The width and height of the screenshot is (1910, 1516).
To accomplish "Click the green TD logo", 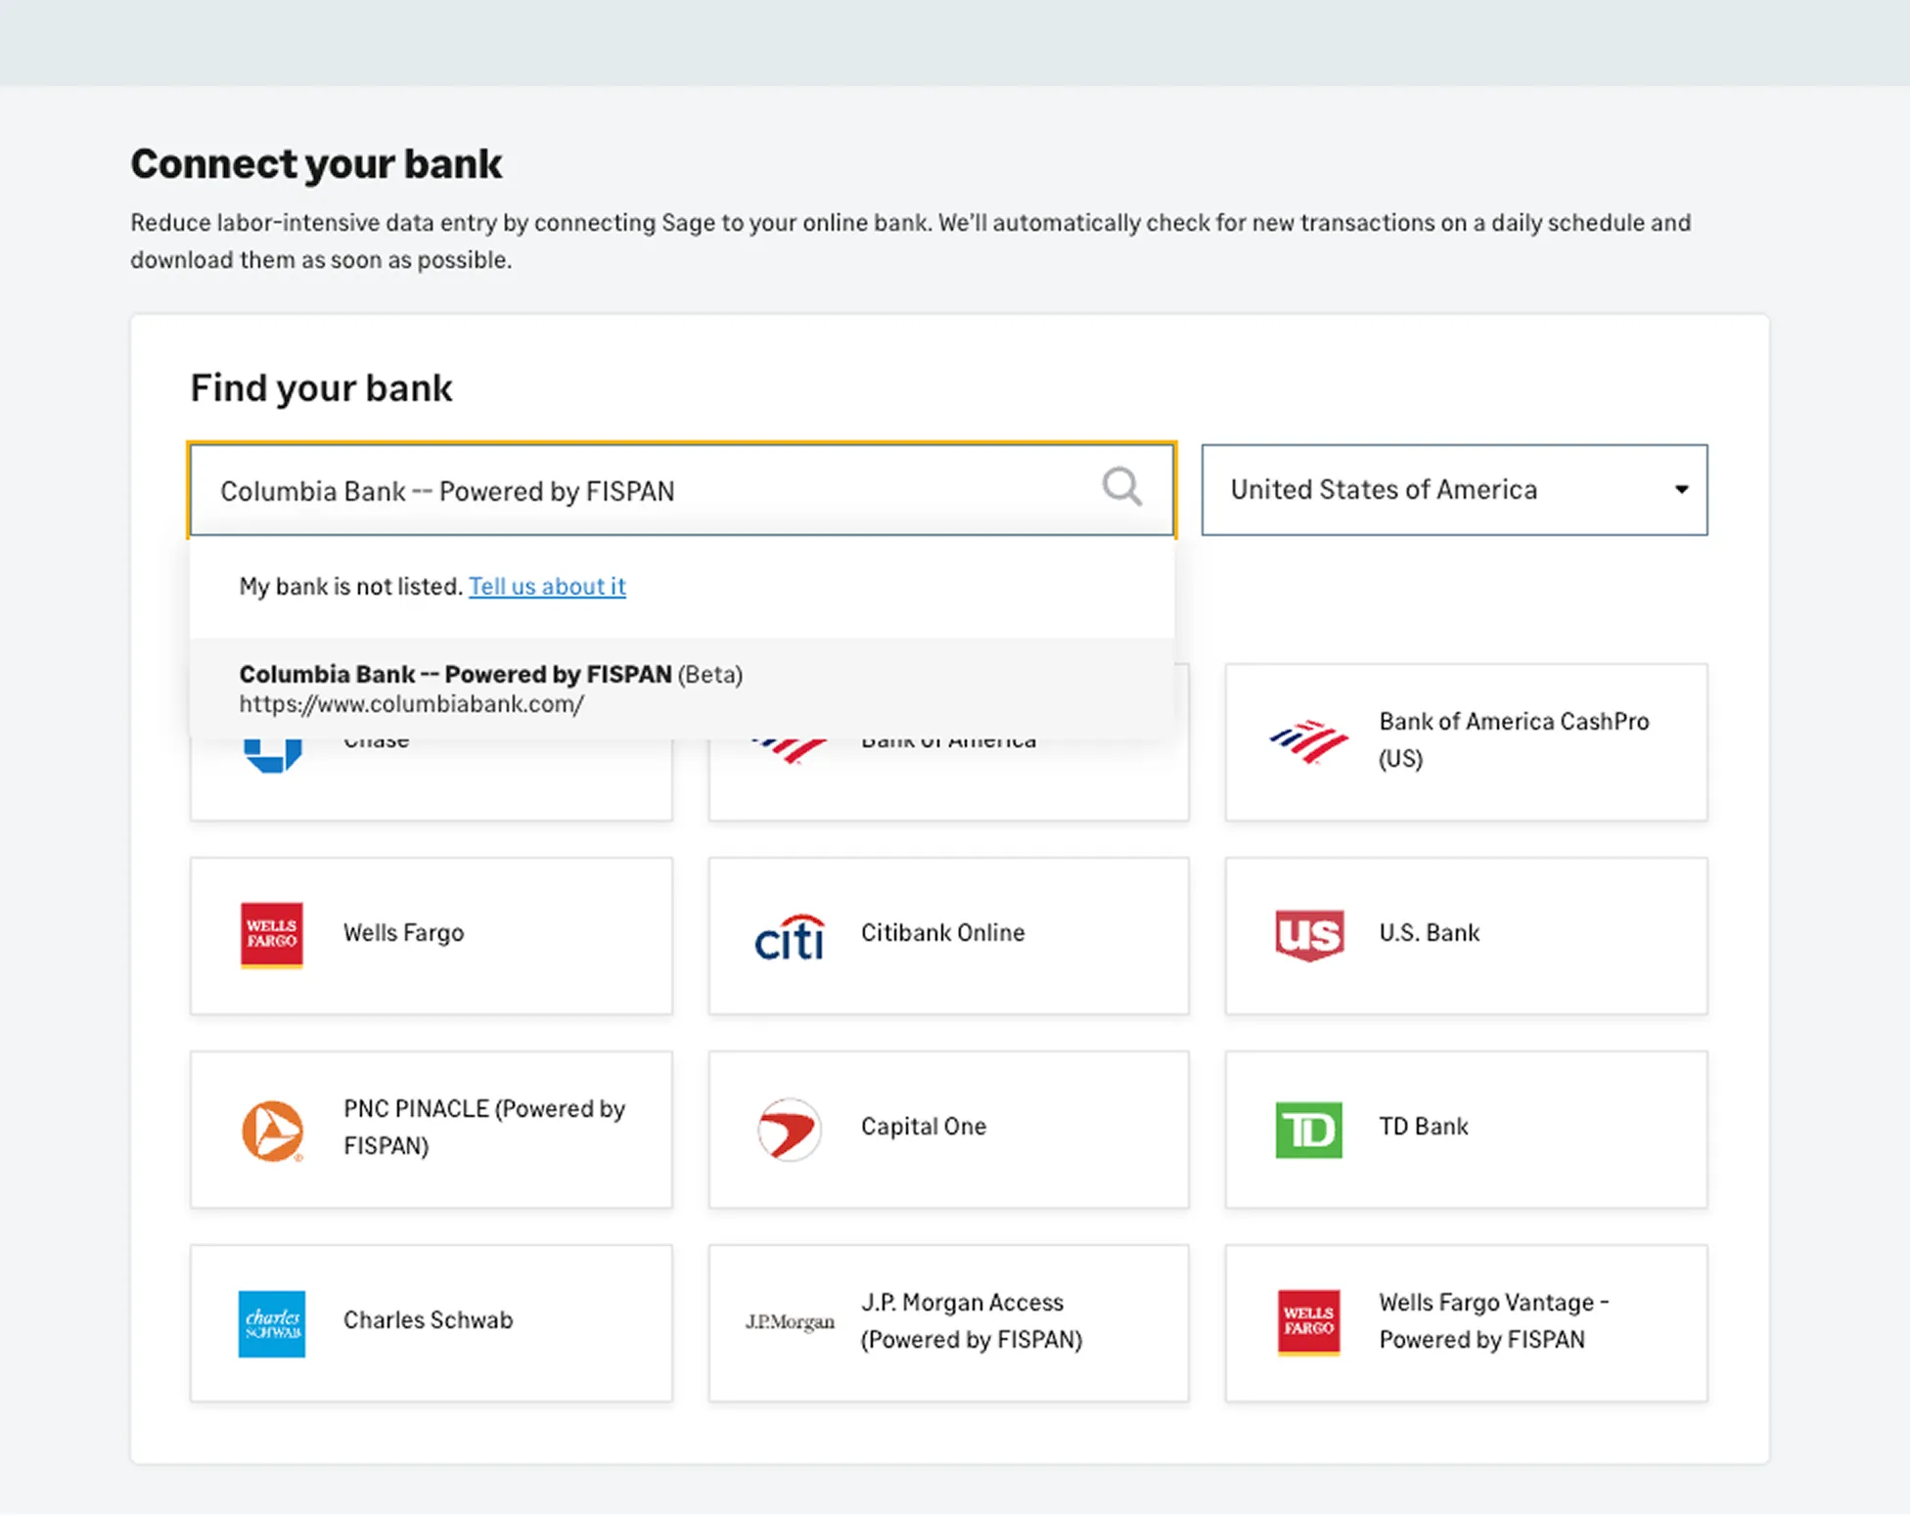I will (1308, 1130).
